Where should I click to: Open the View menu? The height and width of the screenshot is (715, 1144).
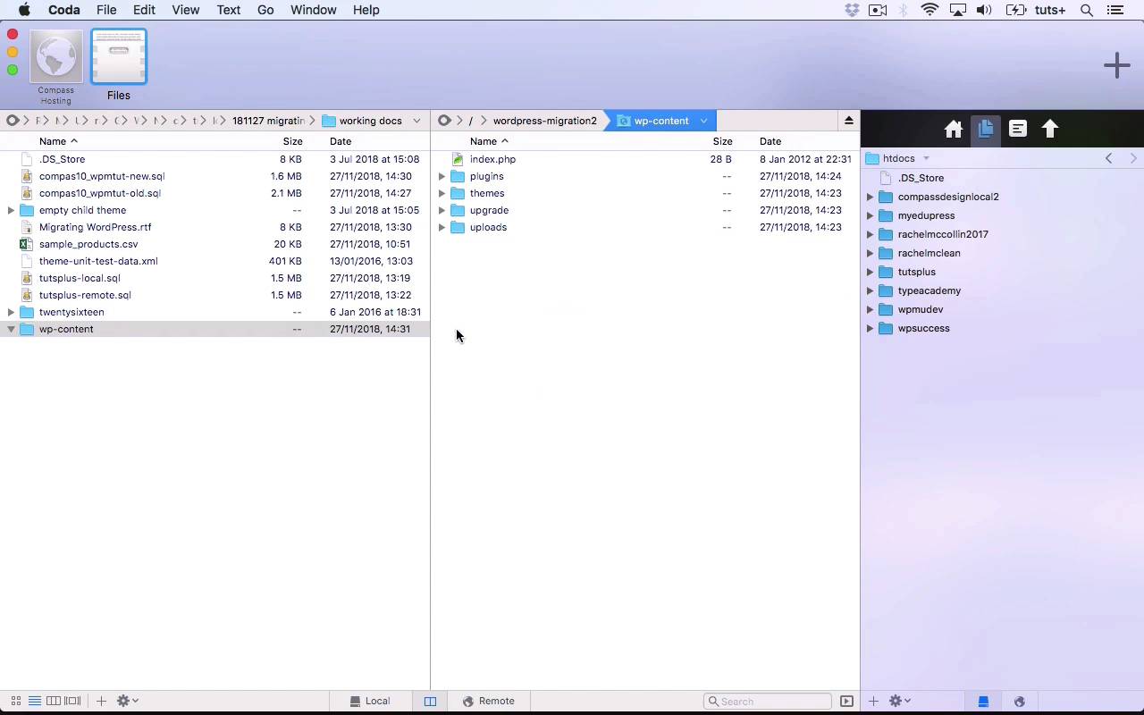[x=185, y=10]
